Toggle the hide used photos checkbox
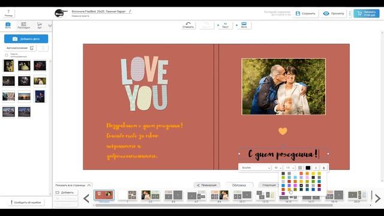Viewport: 384px width, 216px height. click(x=7, y=55)
